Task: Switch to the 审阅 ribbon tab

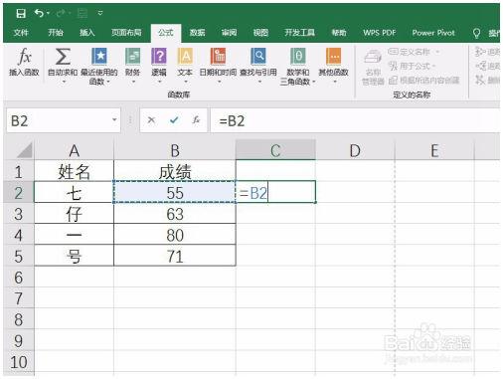Action: tap(229, 33)
